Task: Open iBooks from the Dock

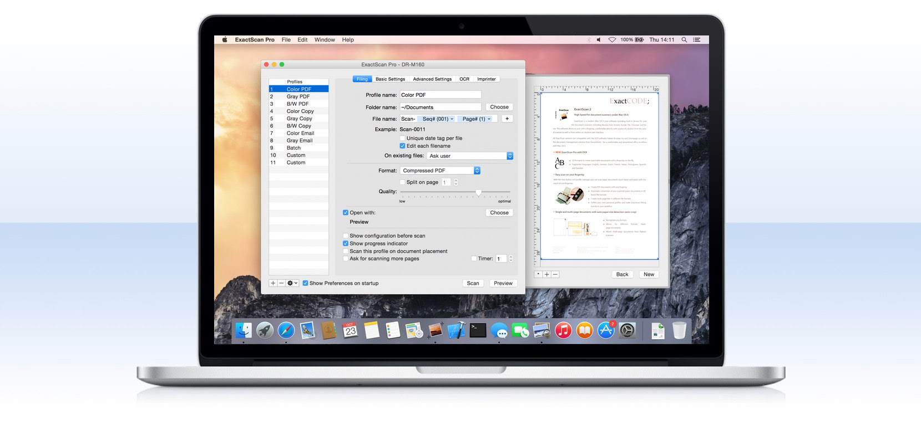Action: 584,331
